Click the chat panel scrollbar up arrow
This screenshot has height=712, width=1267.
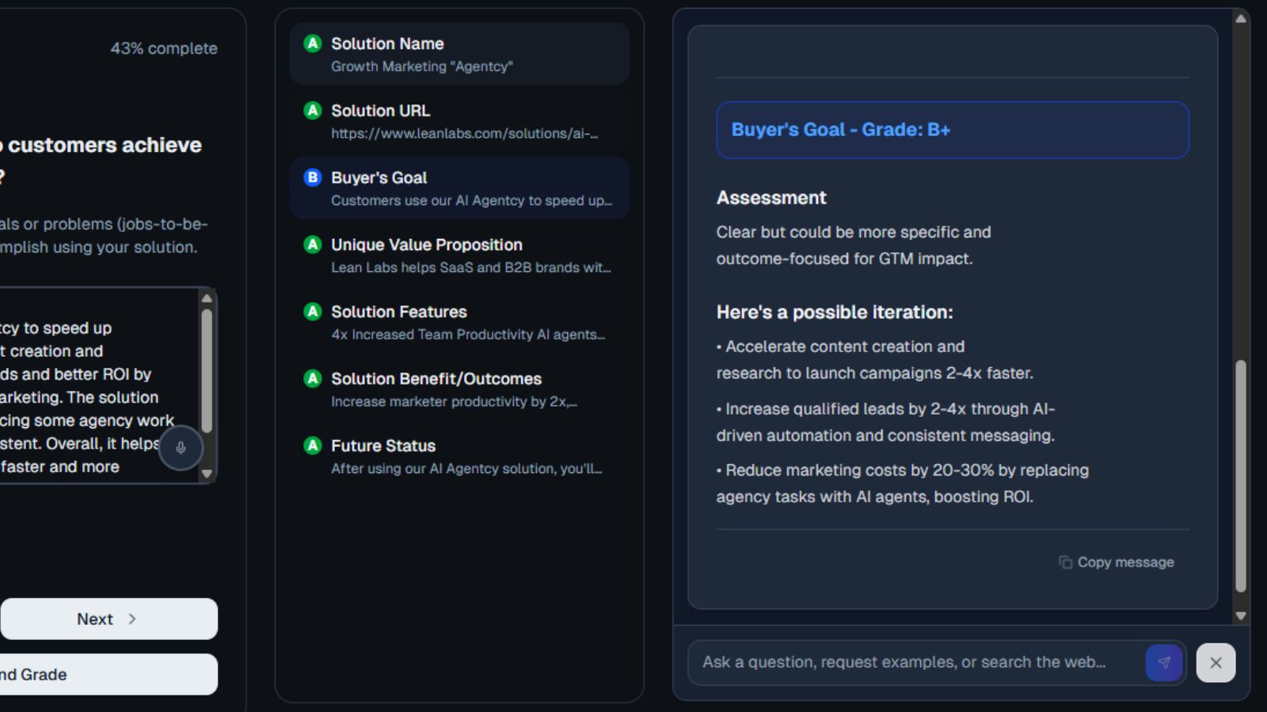point(1241,18)
